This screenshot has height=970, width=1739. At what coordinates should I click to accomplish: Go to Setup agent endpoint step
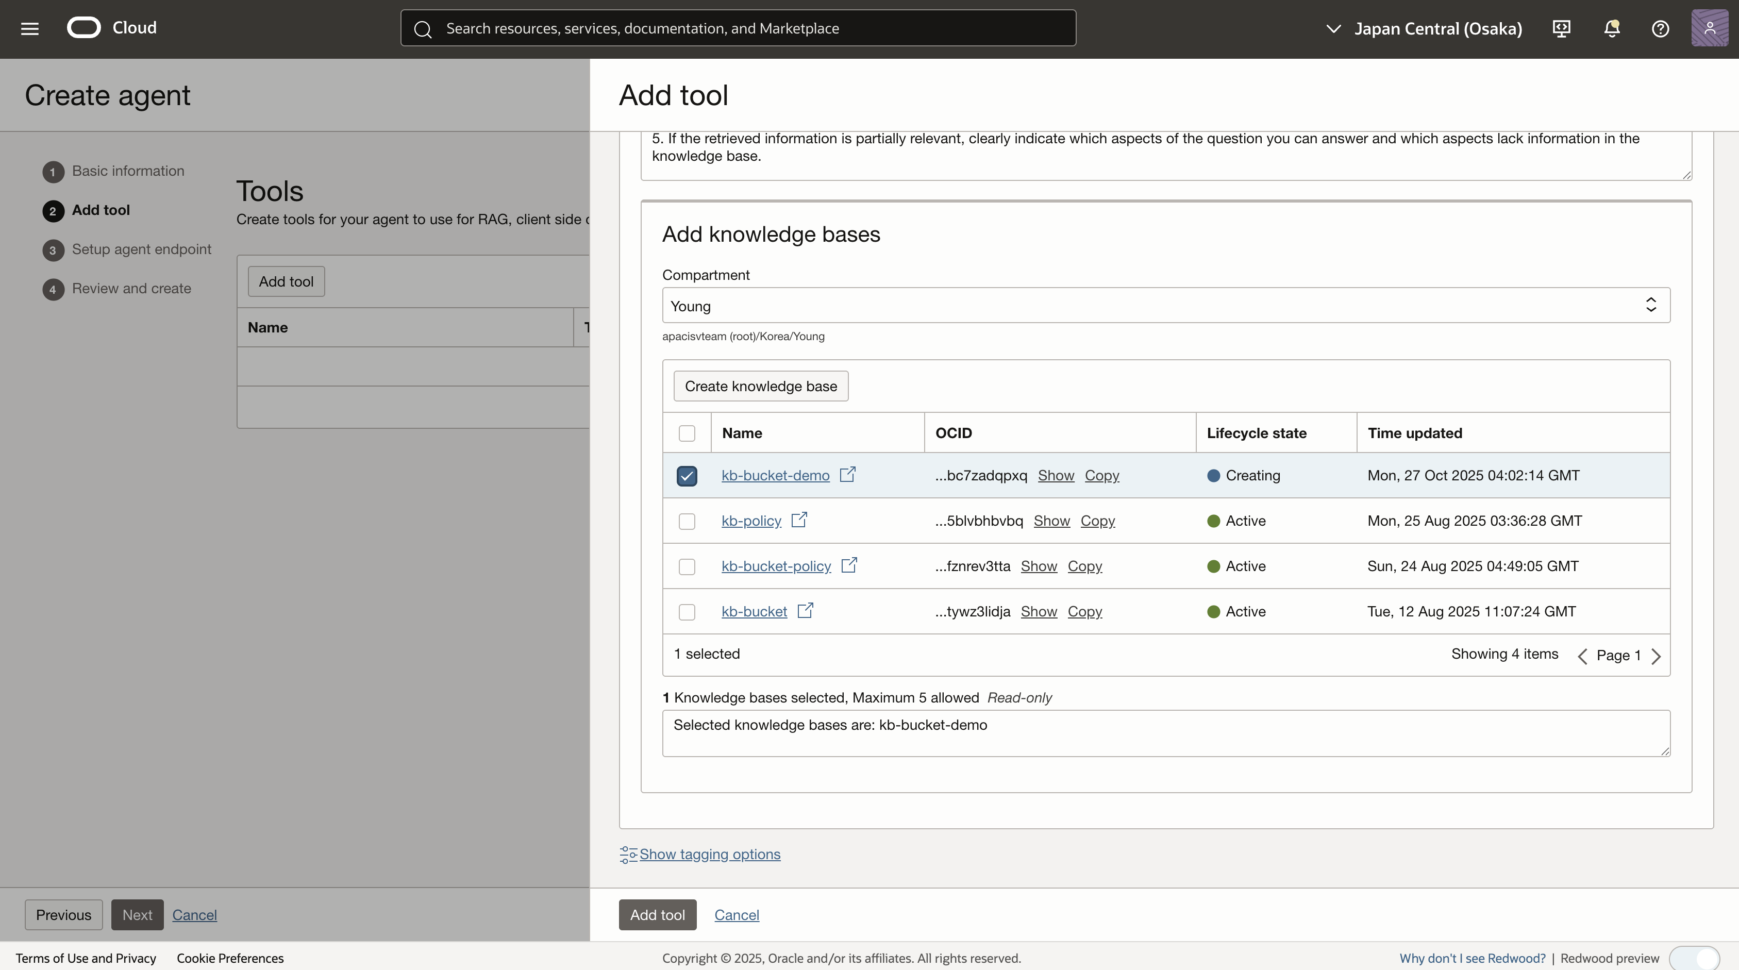(141, 249)
